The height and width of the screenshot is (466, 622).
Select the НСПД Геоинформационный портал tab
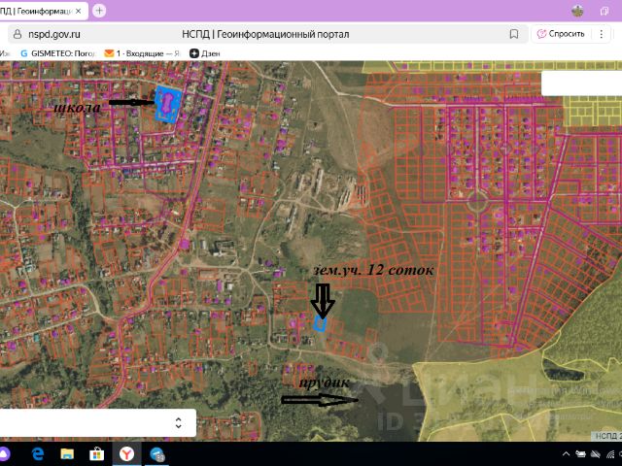tap(41, 11)
